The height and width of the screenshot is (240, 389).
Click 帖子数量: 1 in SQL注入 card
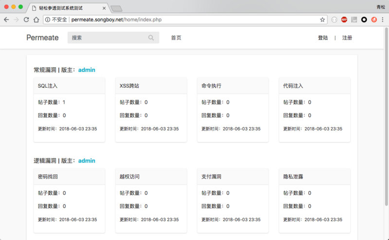[52, 102]
